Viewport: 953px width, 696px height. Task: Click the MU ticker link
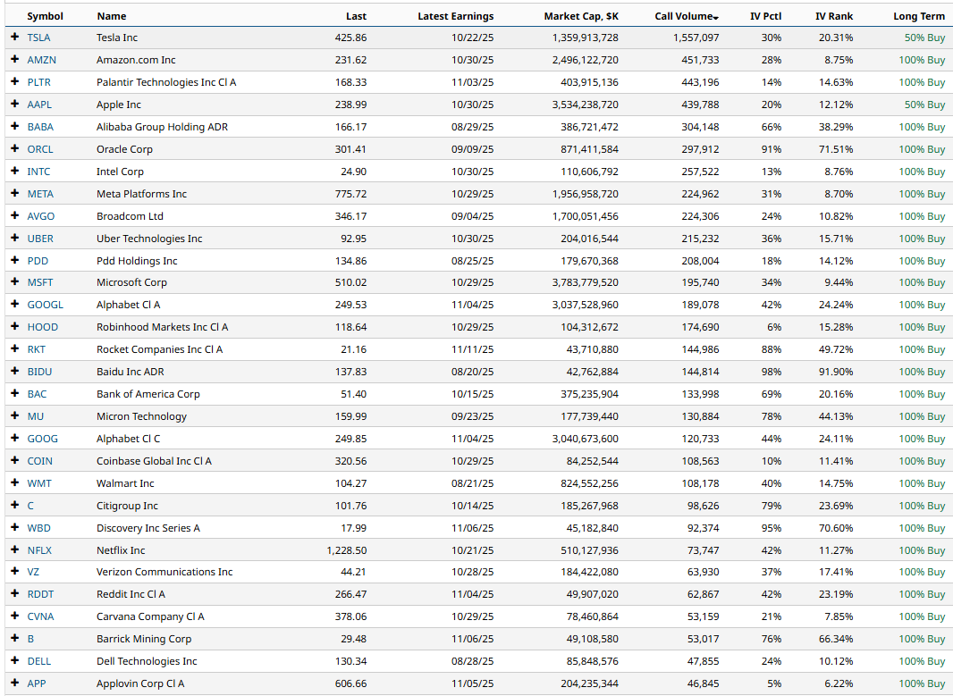pos(35,416)
